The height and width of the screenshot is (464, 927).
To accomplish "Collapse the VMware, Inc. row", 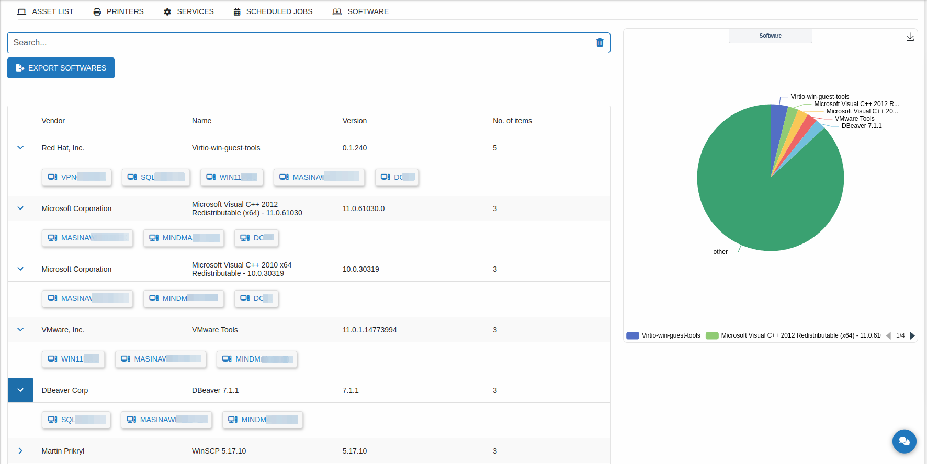I will 20,330.
